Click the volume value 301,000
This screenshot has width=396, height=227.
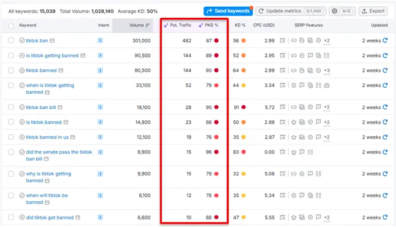pyautogui.click(x=142, y=40)
